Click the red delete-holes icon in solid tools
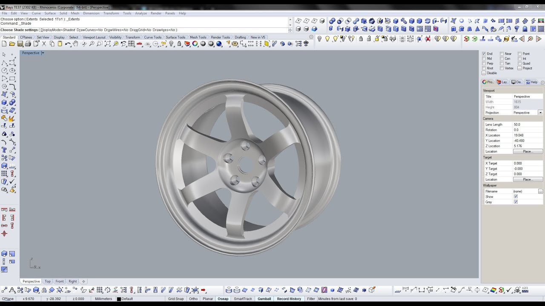The width and height of the screenshot is (545, 306). [436, 29]
